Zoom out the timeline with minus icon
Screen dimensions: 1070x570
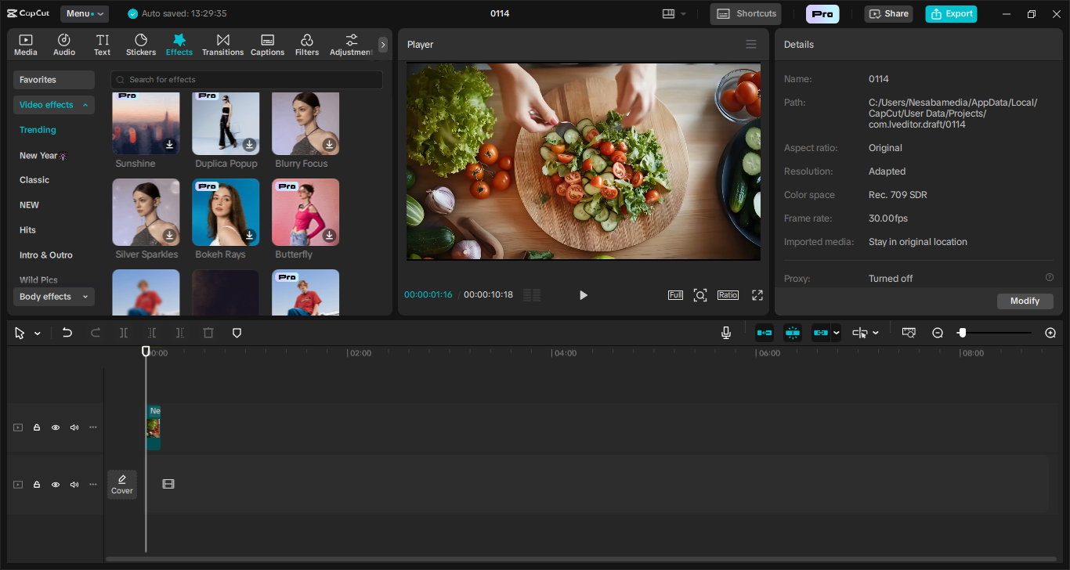[x=938, y=333]
